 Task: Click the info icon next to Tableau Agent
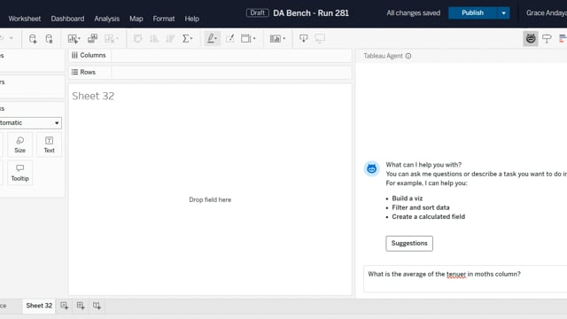coord(408,56)
